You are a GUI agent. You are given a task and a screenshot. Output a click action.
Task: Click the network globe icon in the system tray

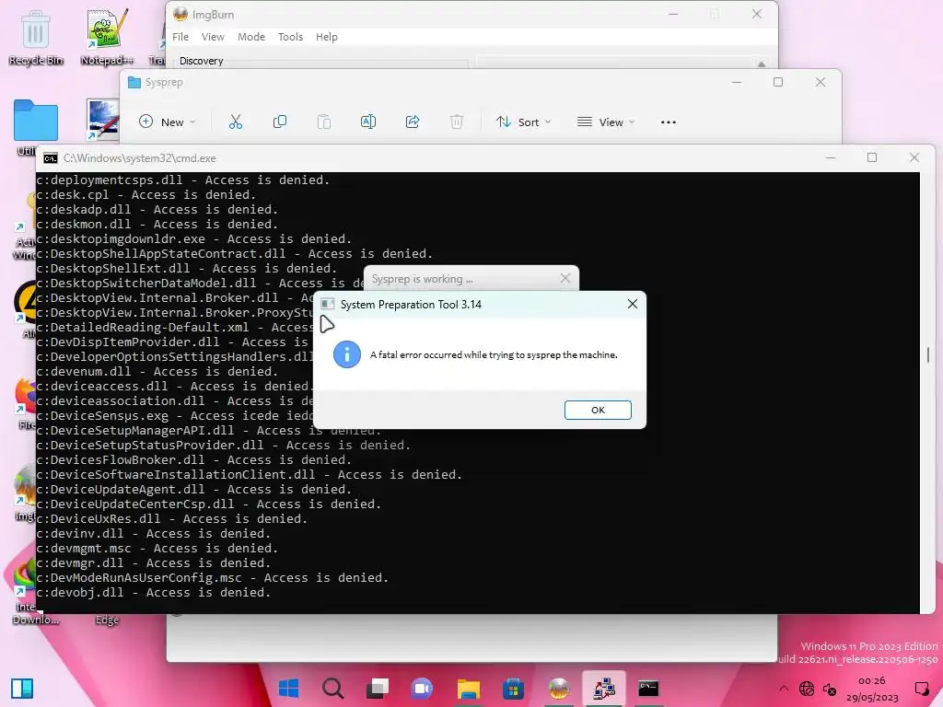point(807,689)
